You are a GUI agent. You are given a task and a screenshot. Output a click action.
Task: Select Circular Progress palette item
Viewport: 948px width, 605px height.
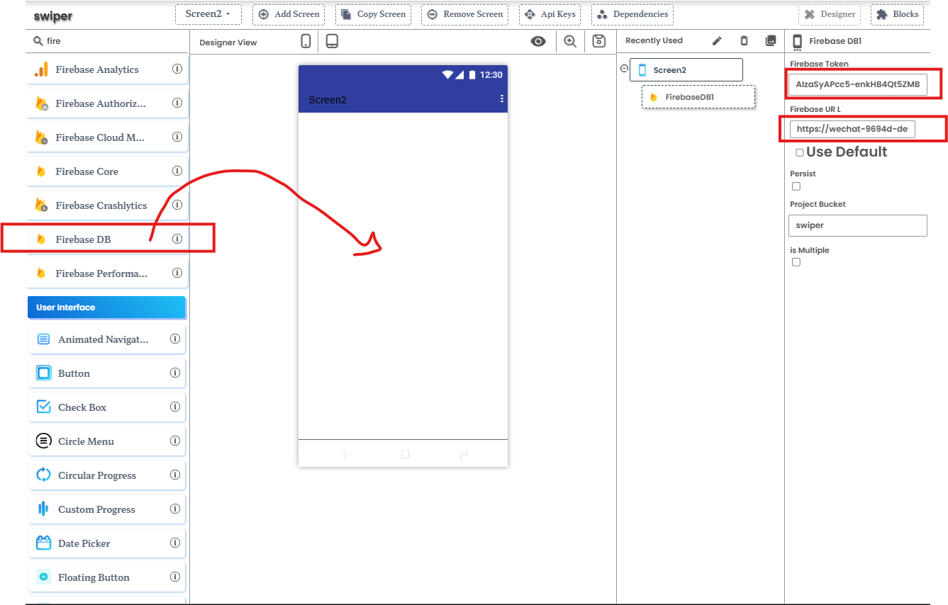tap(106, 475)
